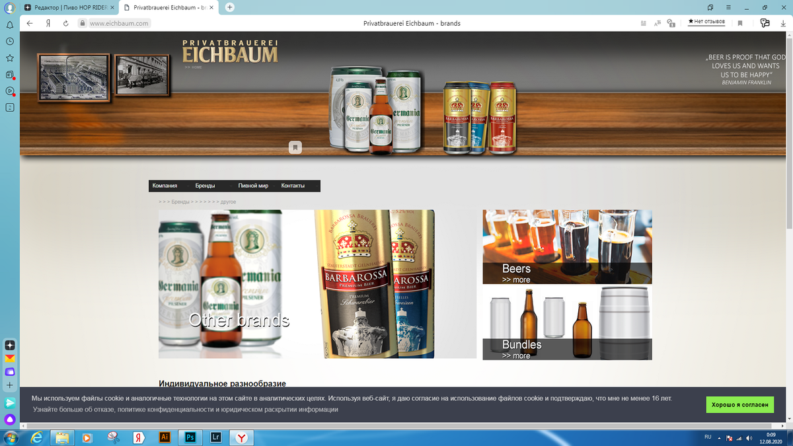Open the blocked content protection icon

click(x=671, y=23)
